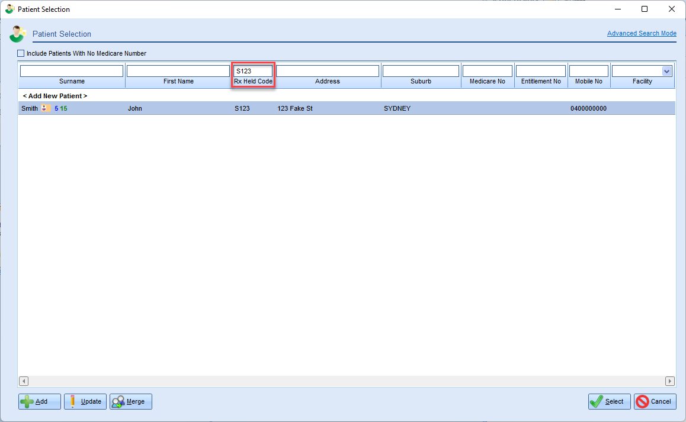Screen dimensions: 686x422
Task: Click the Address filter input
Action: [328, 71]
